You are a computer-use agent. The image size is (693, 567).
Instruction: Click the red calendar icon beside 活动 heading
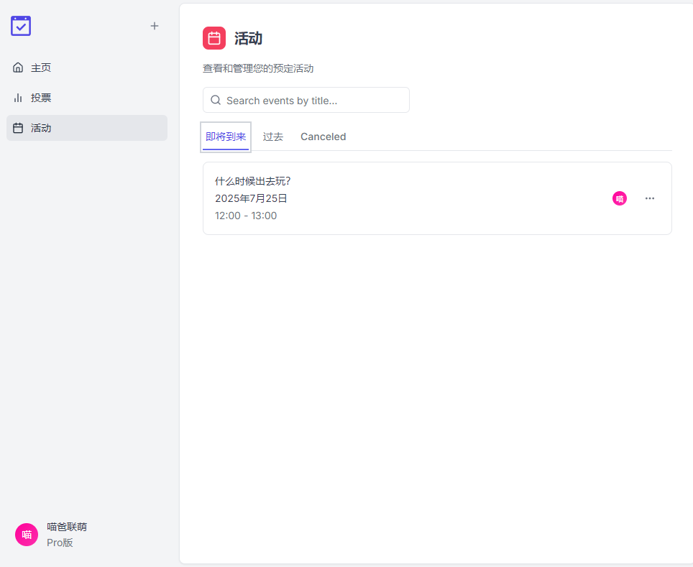[214, 38]
